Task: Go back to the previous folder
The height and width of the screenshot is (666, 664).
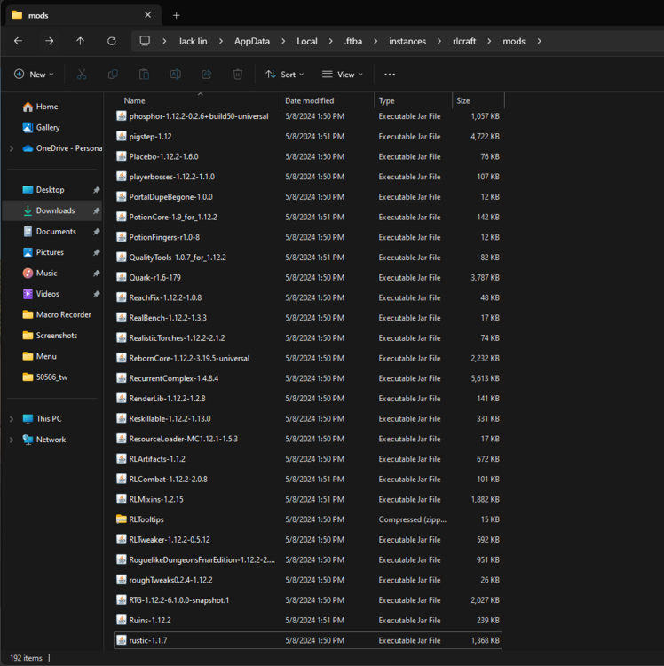Action: click(x=19, y=41)
